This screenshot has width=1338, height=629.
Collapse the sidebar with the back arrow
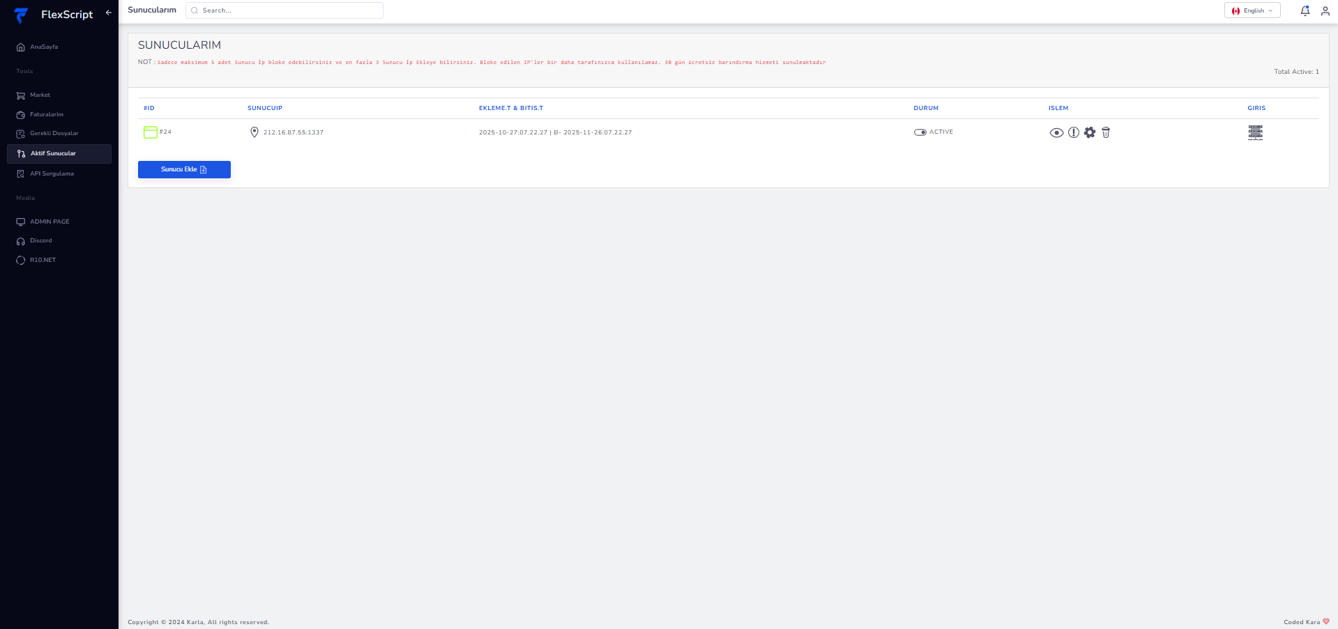pos(108,13)
